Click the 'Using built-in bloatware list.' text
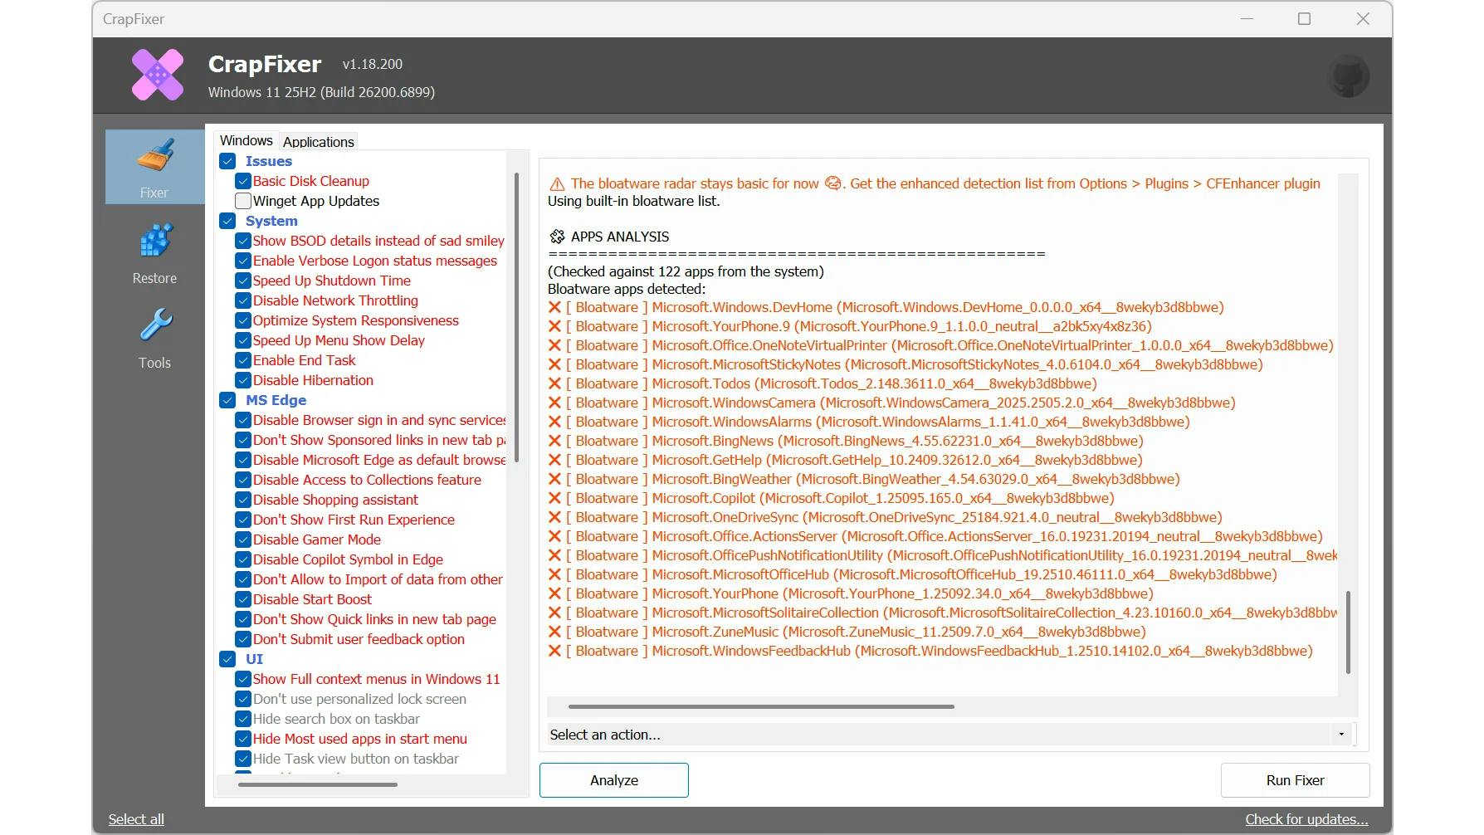1484x835 pixels. (634, 202)
